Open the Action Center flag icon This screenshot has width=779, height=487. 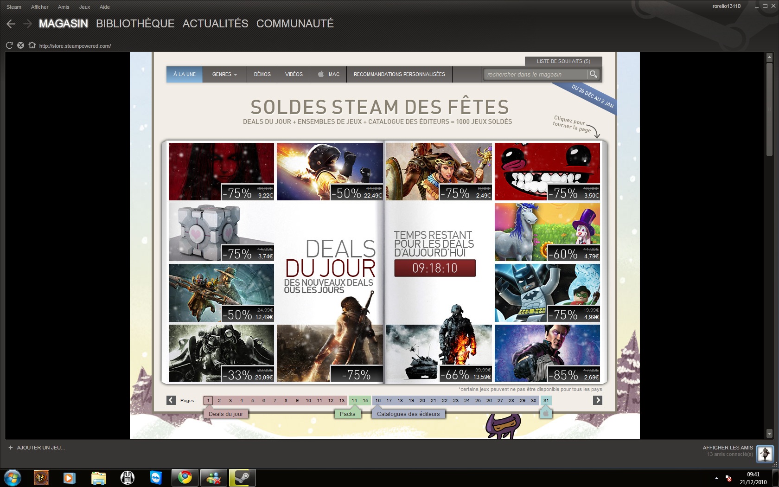[x=728, y=478]
